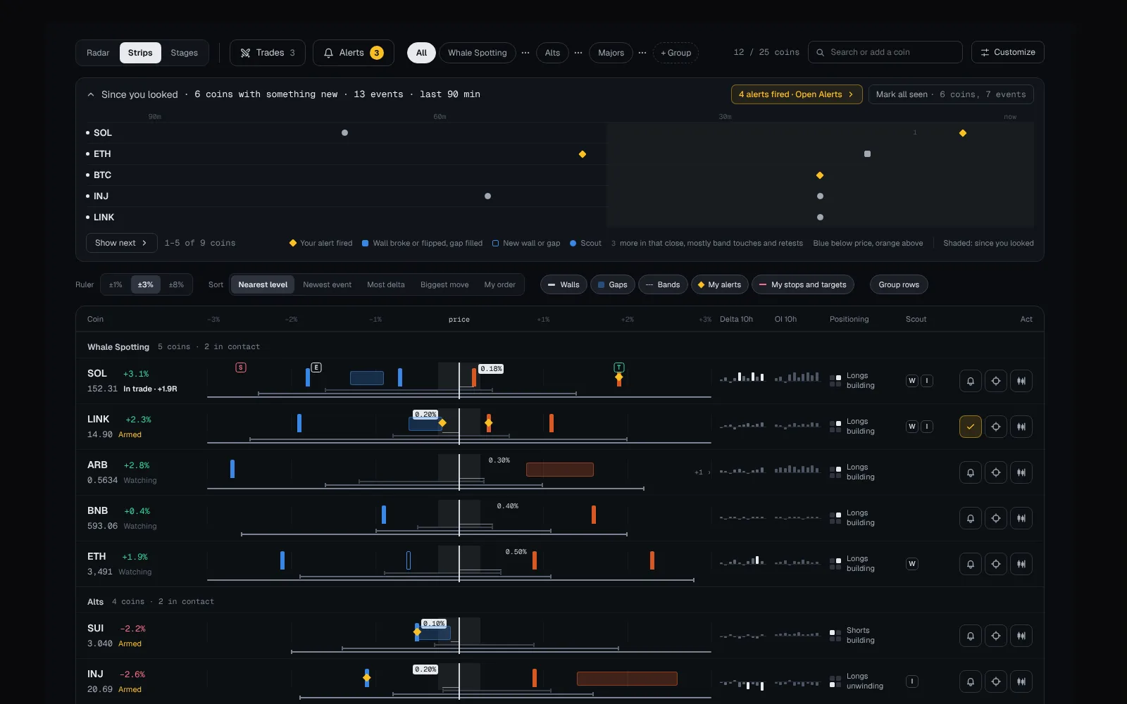Viewport: 1127px width, 704px height.
Task: Set an alert bell on the ARB row
Action: [x=971, y=472]
